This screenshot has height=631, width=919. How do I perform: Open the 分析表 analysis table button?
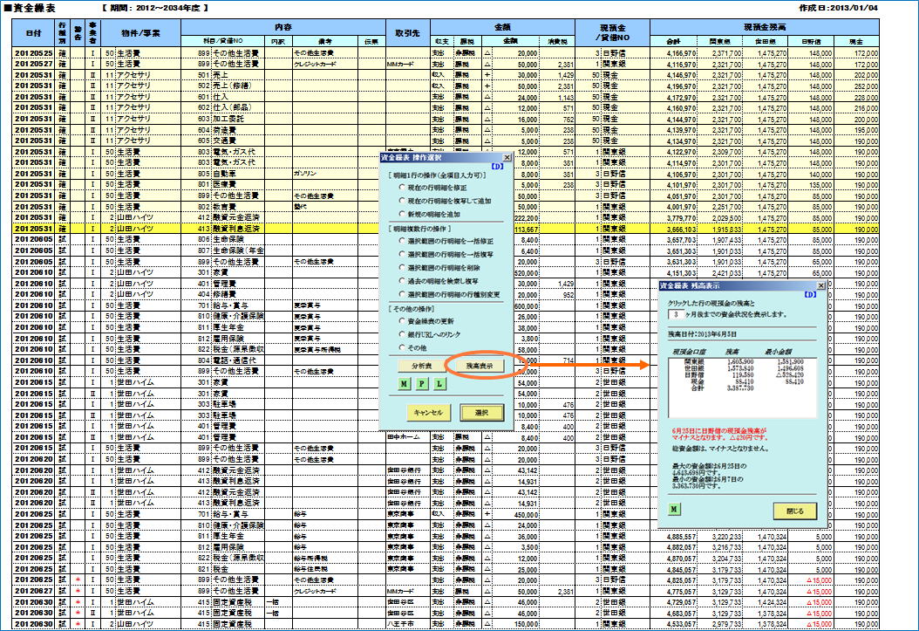point(421,366)
